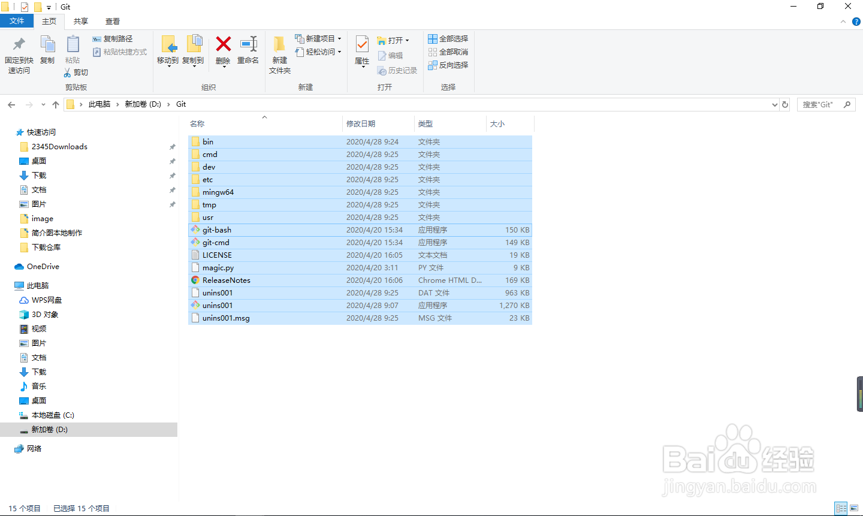Click the Back navigation arrow
Image resolution: width=863 pixels, height=516 pixels.
coord(11,104)
